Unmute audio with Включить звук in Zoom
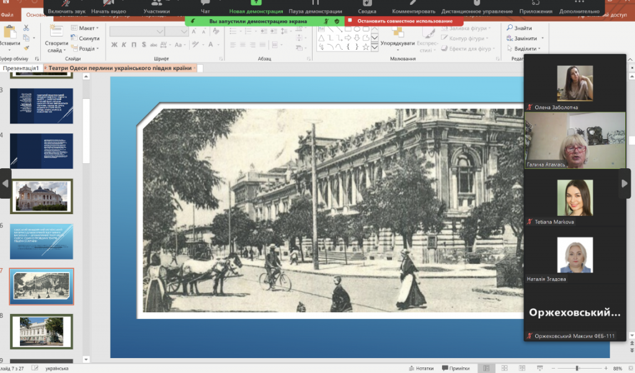The image size is (635, 373). pos(66,7)
